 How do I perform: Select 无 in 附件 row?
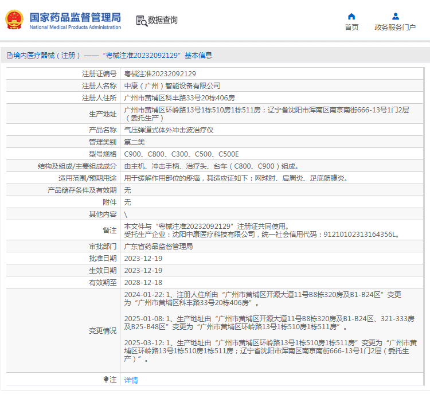(x=127, y=202)
